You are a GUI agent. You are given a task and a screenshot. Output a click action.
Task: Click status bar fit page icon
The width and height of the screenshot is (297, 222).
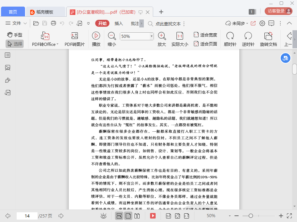(x=178, y=216)
